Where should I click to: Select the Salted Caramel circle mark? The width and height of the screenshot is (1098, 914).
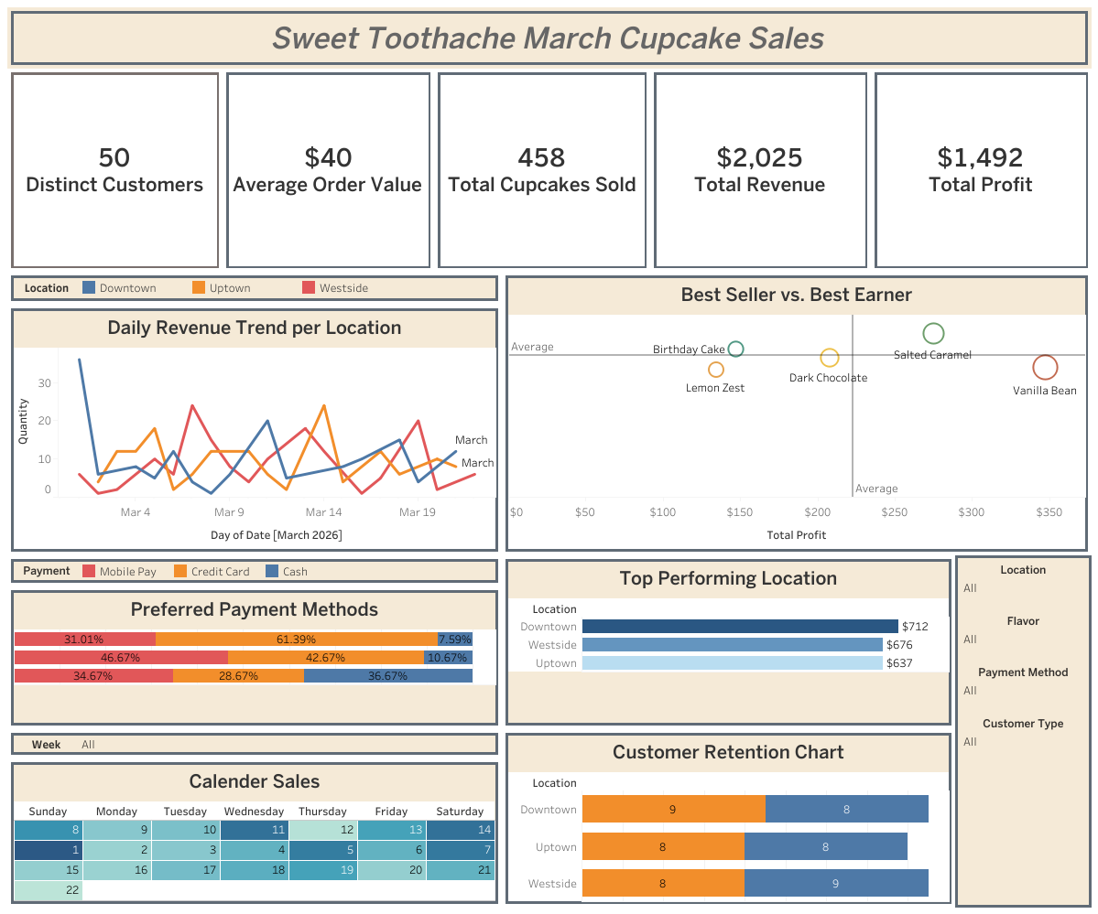click(933, 333)
